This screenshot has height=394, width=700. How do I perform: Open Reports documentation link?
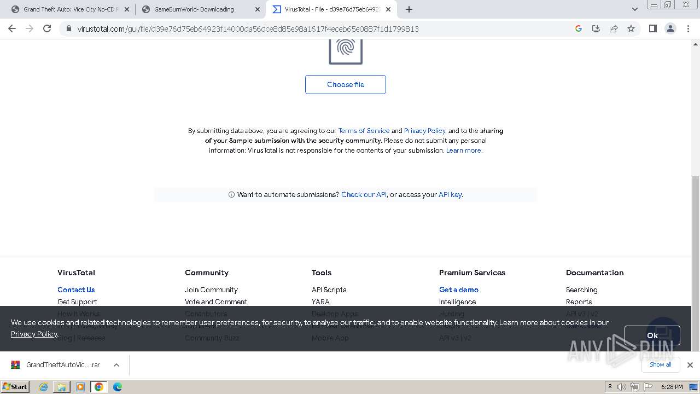tap(579, 302)
